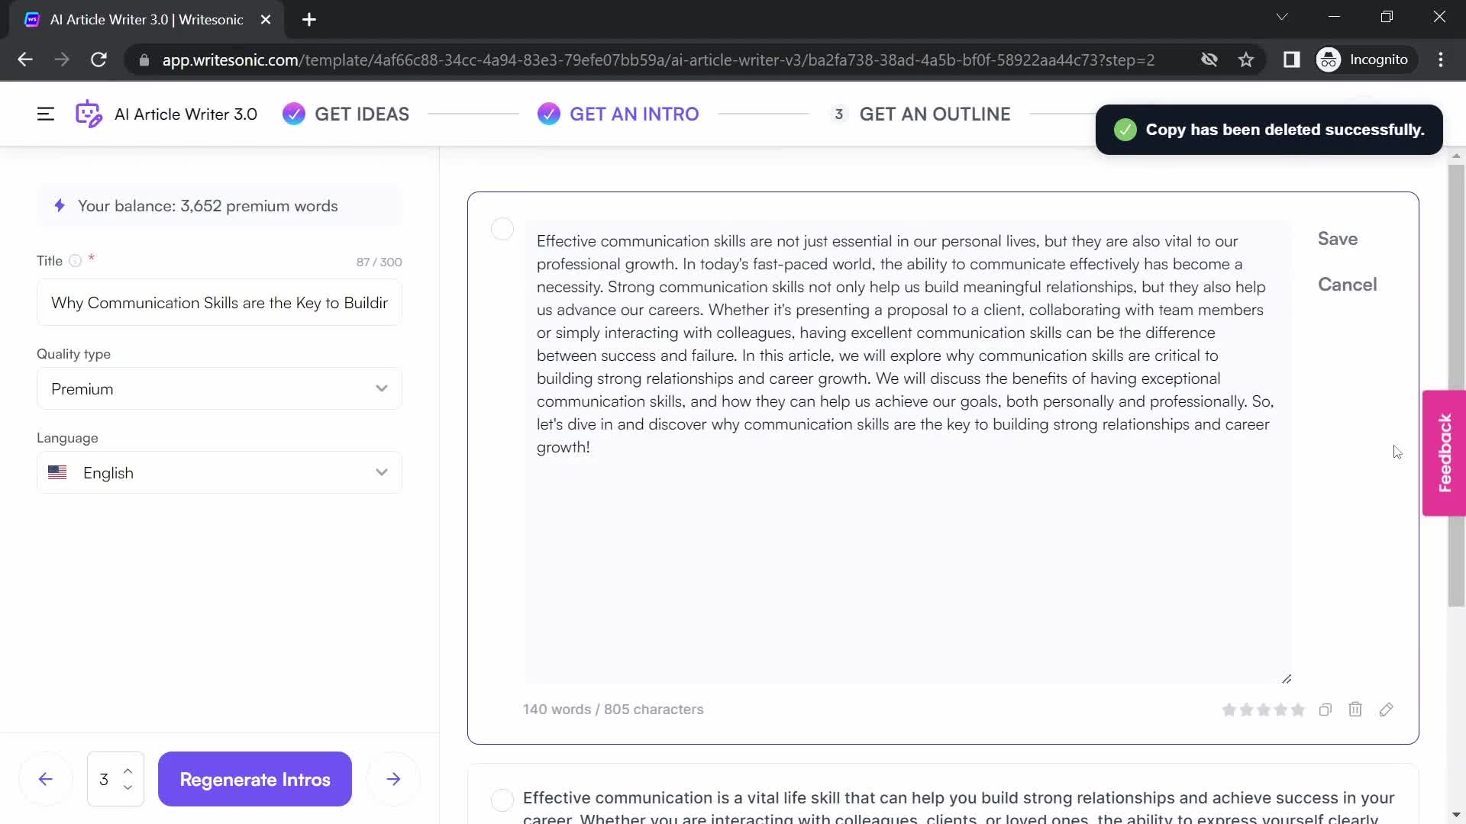Click the next arrow navigation button
The width and height of the screenshot is (1466, 824).
coord(392,779)
